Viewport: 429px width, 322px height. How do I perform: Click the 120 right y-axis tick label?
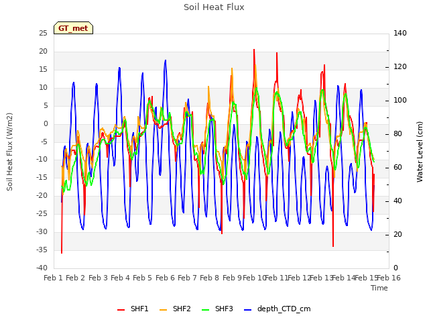coord(400,67)
